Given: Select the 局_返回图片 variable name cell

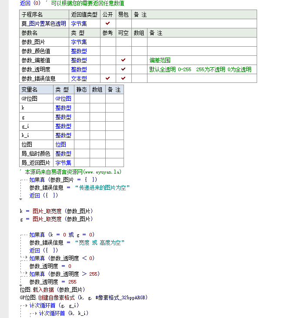Looking at the screenshot, I should click(x=36, y=163).
